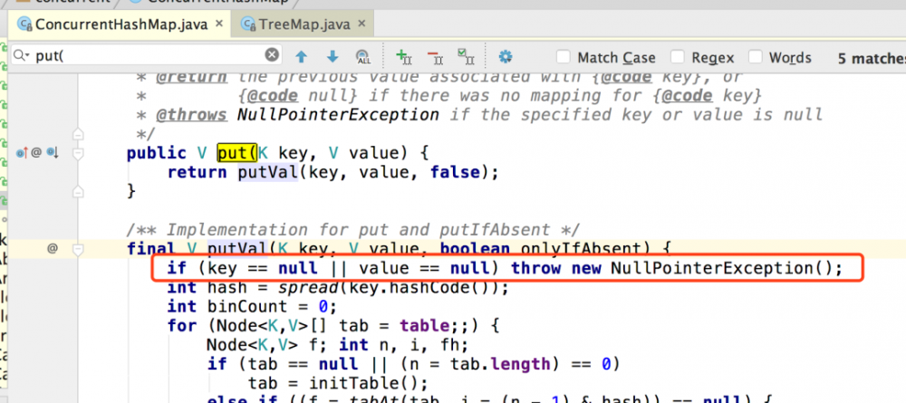Click the putVal call in return statement

(x=267, y=172)
